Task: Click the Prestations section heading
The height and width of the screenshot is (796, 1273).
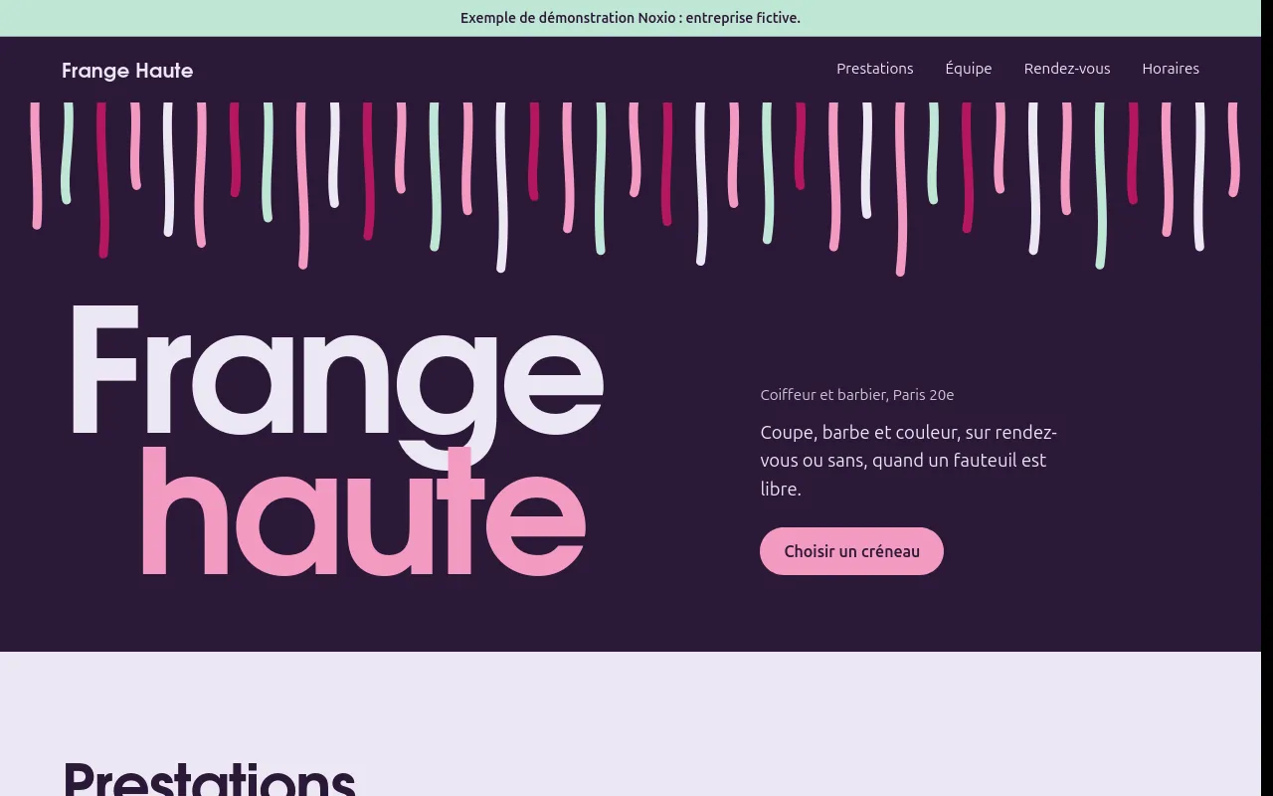Action: pos(209,778)
